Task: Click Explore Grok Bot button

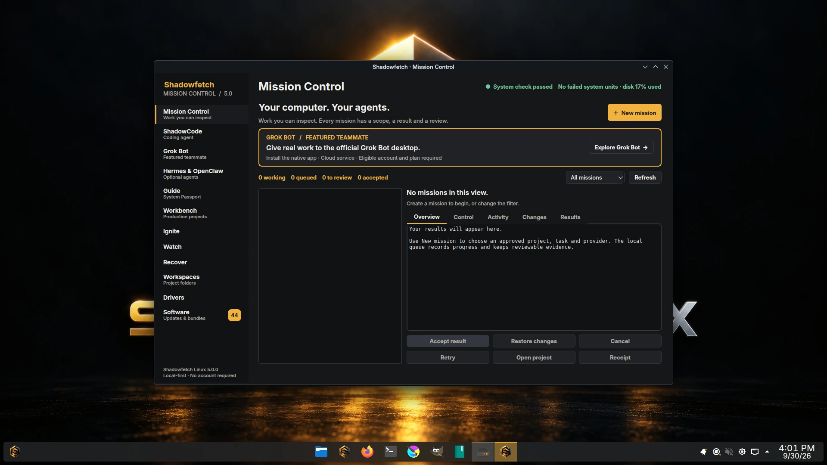Action: 621,147
